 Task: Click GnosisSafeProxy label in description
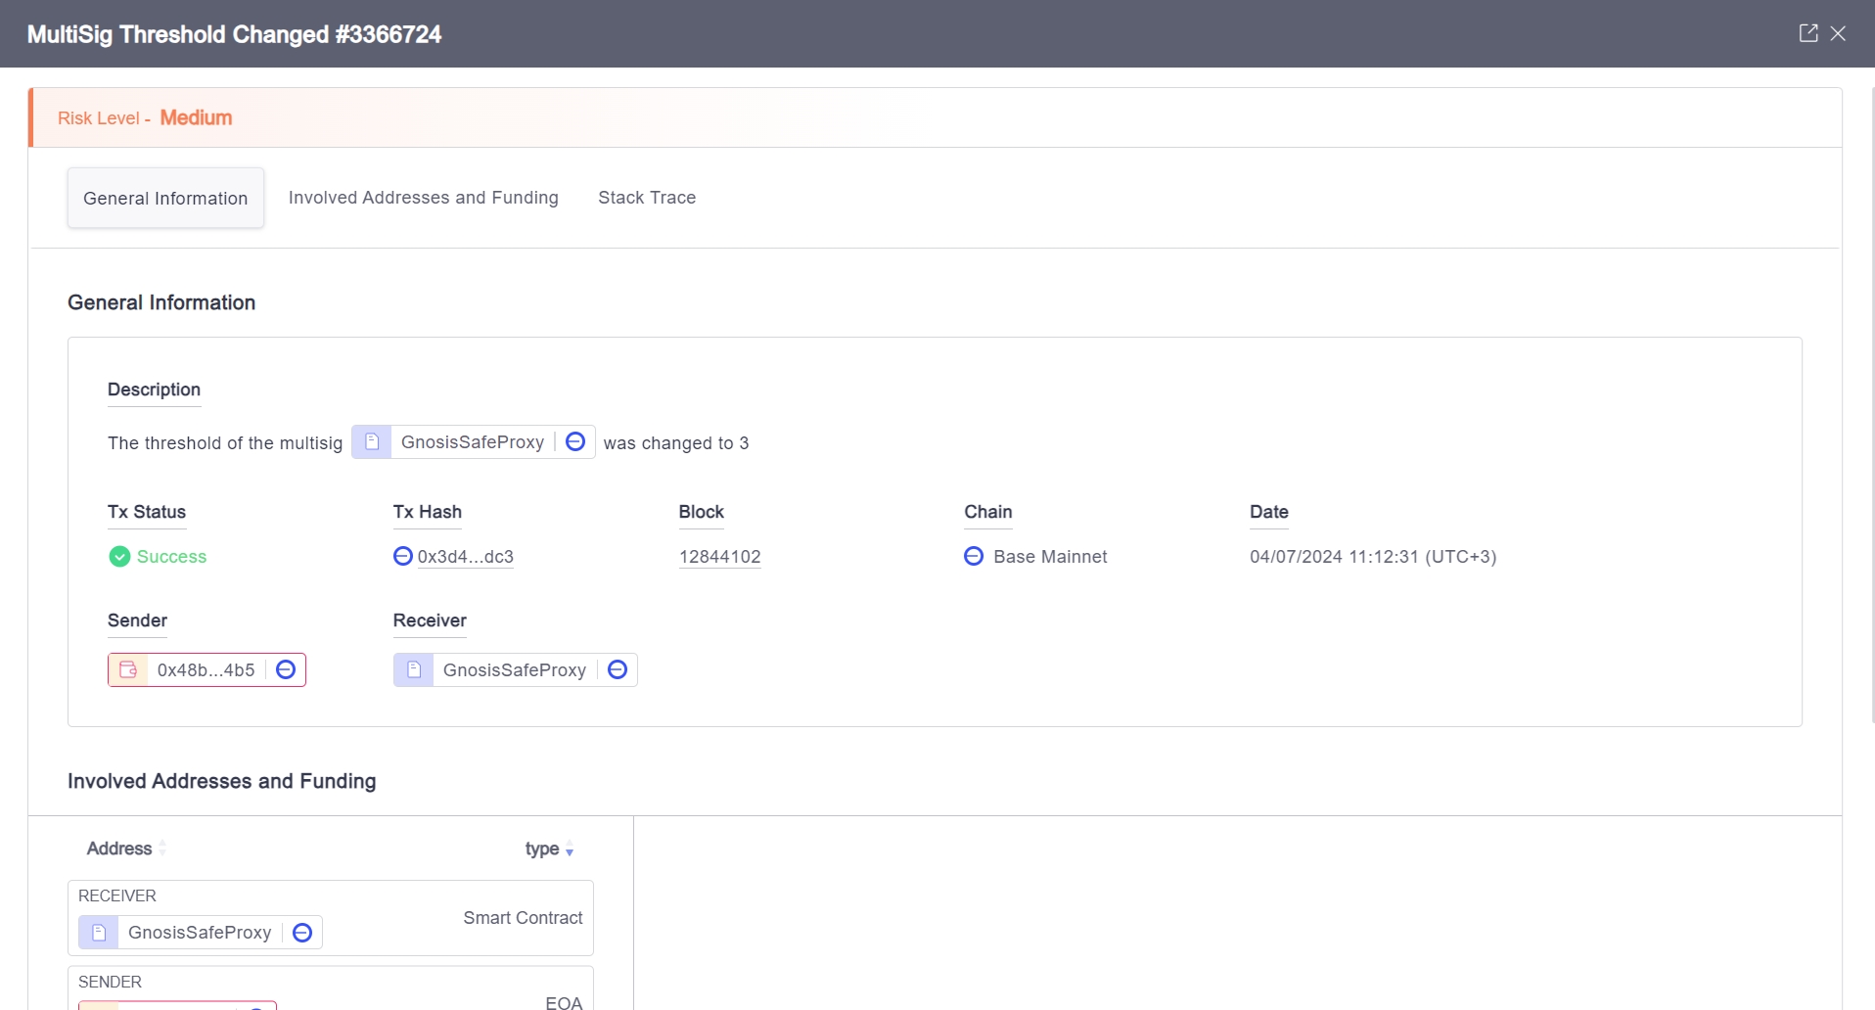click(473, 442)
